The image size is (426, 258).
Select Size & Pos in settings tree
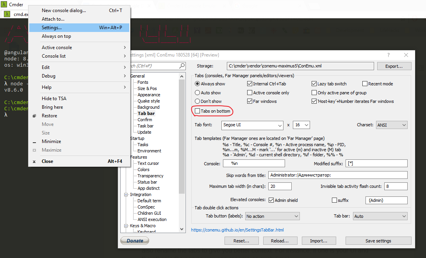click(x=147, y=88)
